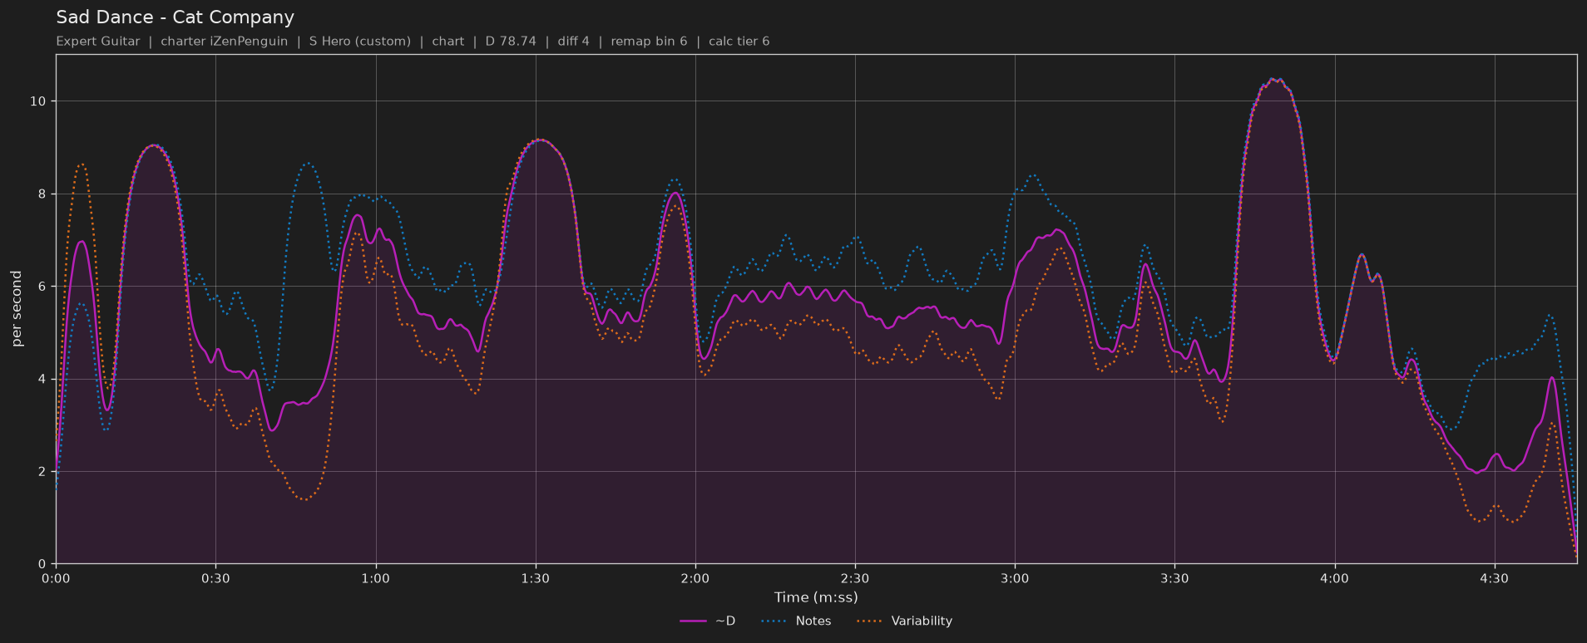Click the 'per second' y-axis label

[x=17, y=309]
